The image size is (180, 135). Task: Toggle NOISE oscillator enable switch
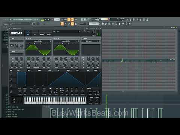(10, 52)
